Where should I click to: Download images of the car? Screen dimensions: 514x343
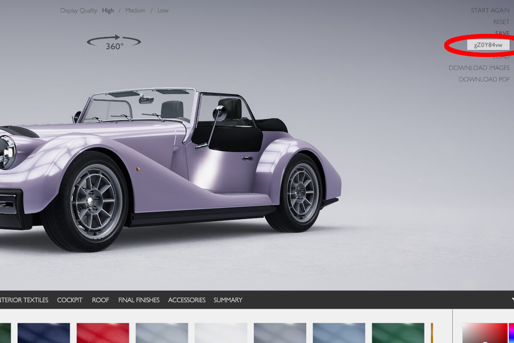[x=479, y=68]
